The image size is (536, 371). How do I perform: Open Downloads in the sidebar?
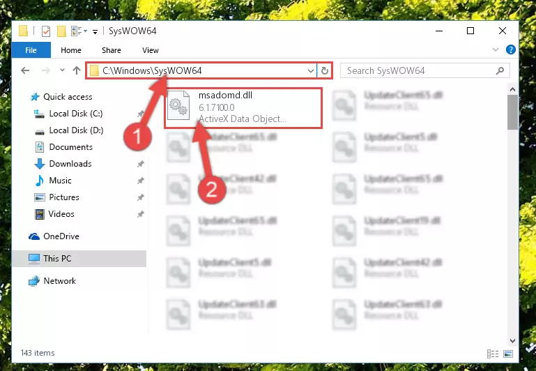pos(70,164)
